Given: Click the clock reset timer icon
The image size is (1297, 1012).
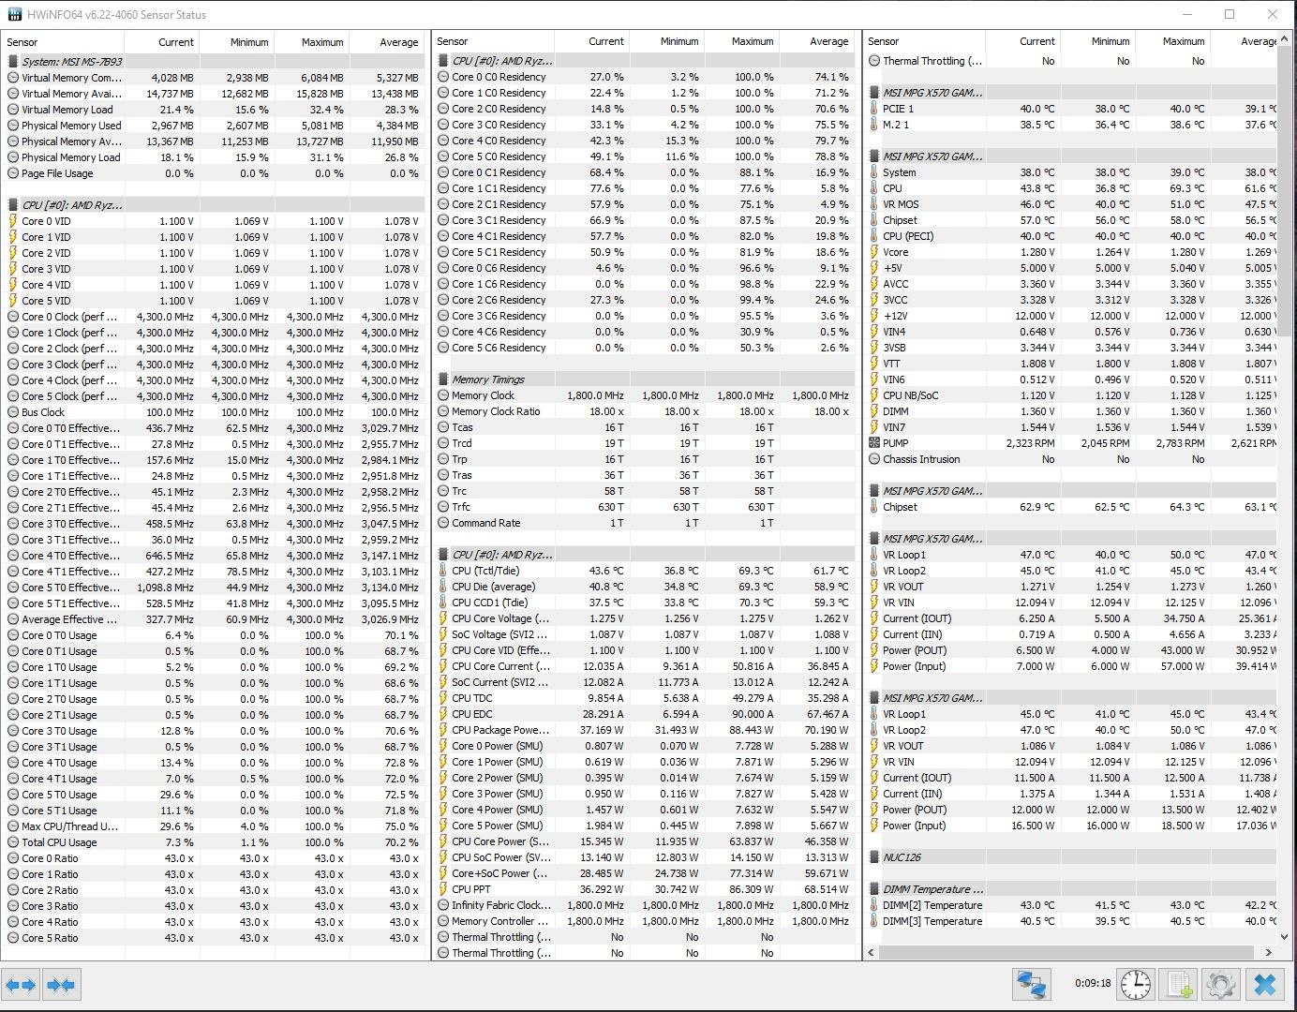Looking at the screenshot, I should coord(1136,985).
